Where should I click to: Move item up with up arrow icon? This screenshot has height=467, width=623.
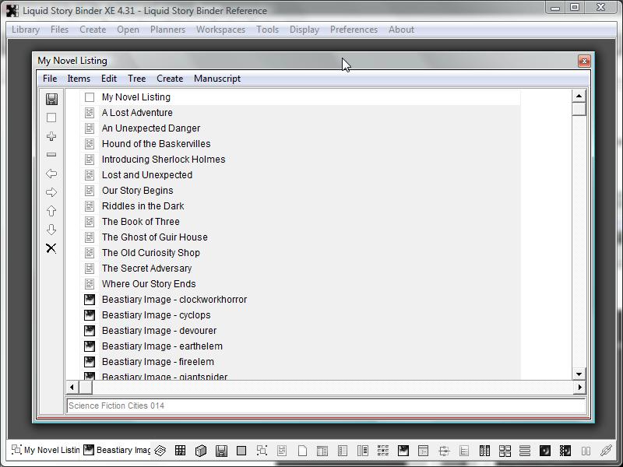51,211
